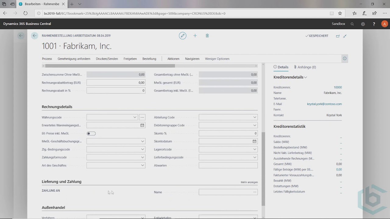Image resolution: width=390 pixels, height=219 pixels.
Task: Open the Zahlungsformcode dropdown
Action: coord(142,158)
